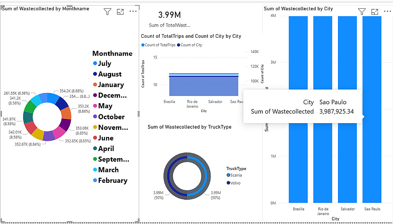393x224 pixels.
Task: Click the 353.2K (8.86%) donut label
Action: (x=84, y=109)
